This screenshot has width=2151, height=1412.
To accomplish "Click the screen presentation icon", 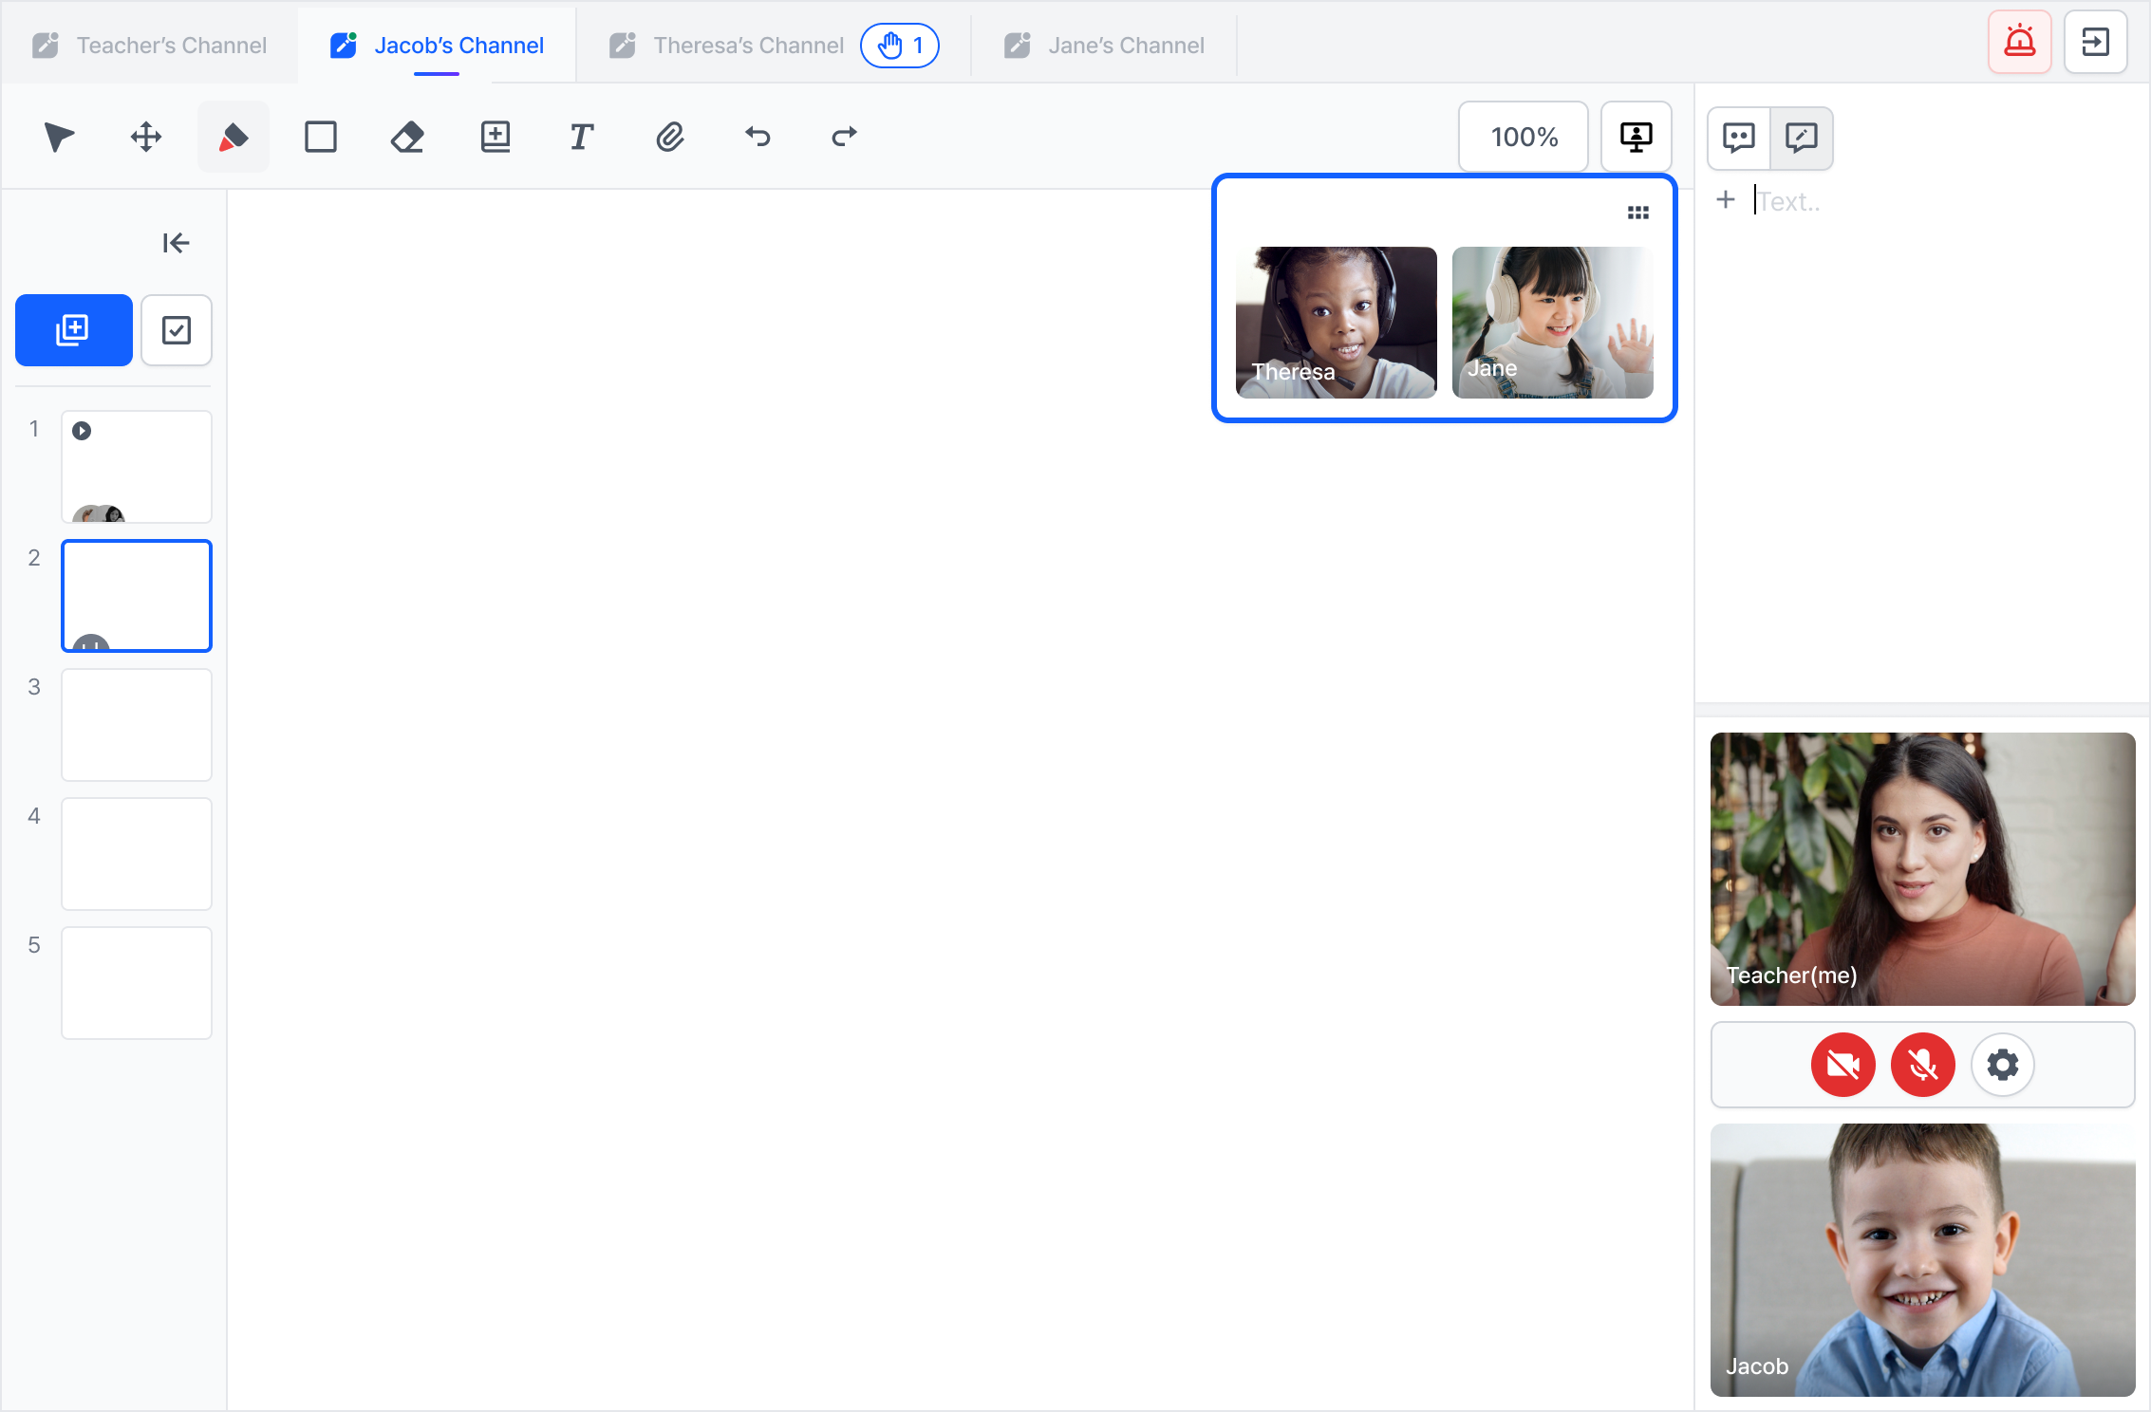I will point(1637,137).
